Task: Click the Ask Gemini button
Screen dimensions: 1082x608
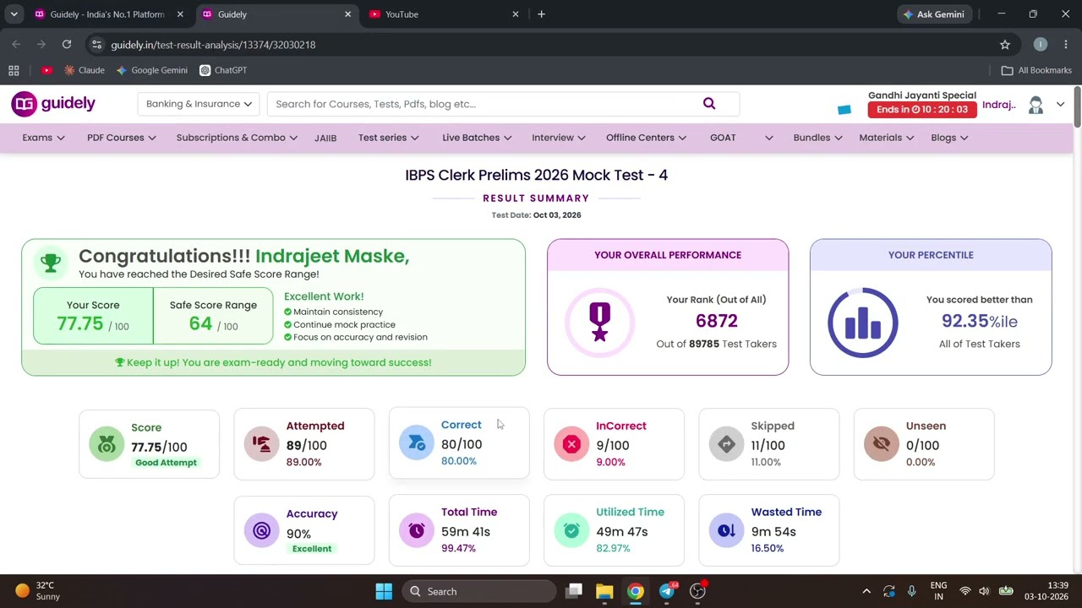Action: pyautogui.click(x=935, y=14)
